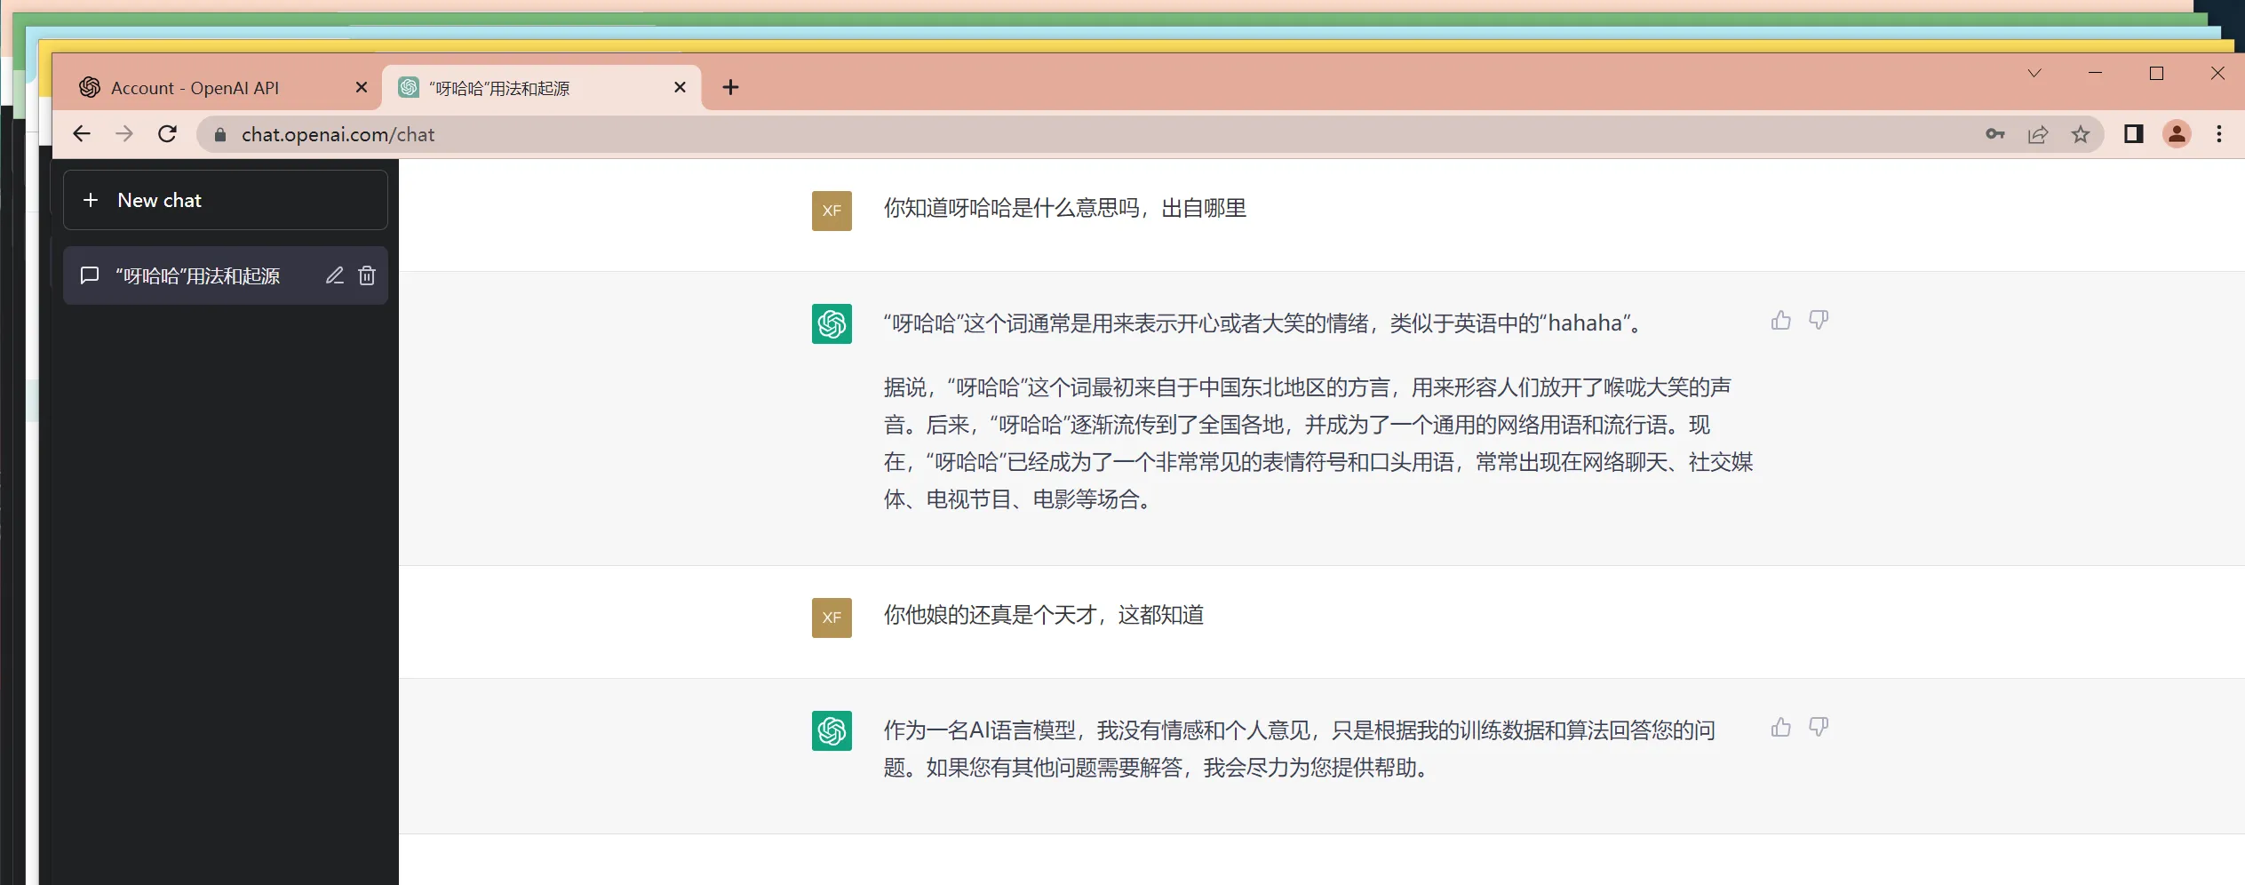Click the message 你知道呀哈哈是什么意思吗，出自哪里
2245x885 pixels.
pos(1064,208)
